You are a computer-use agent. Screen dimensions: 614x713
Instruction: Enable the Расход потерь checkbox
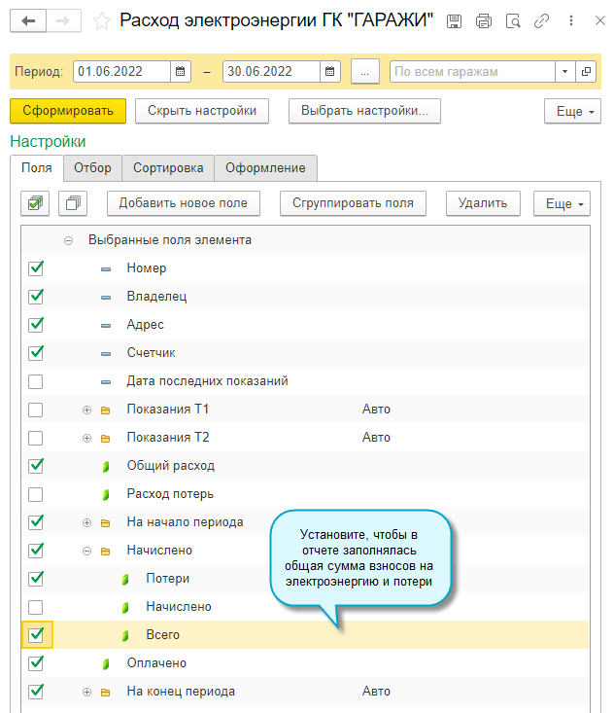35,494
